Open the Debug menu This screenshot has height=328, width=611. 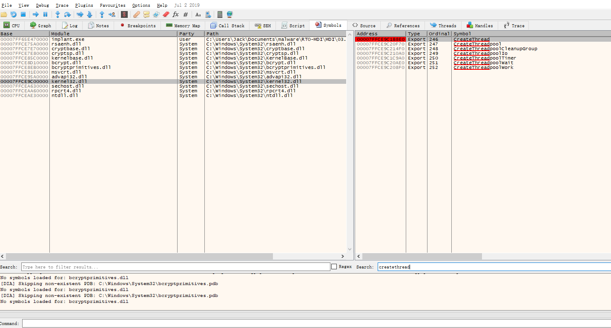coord(42,5)
